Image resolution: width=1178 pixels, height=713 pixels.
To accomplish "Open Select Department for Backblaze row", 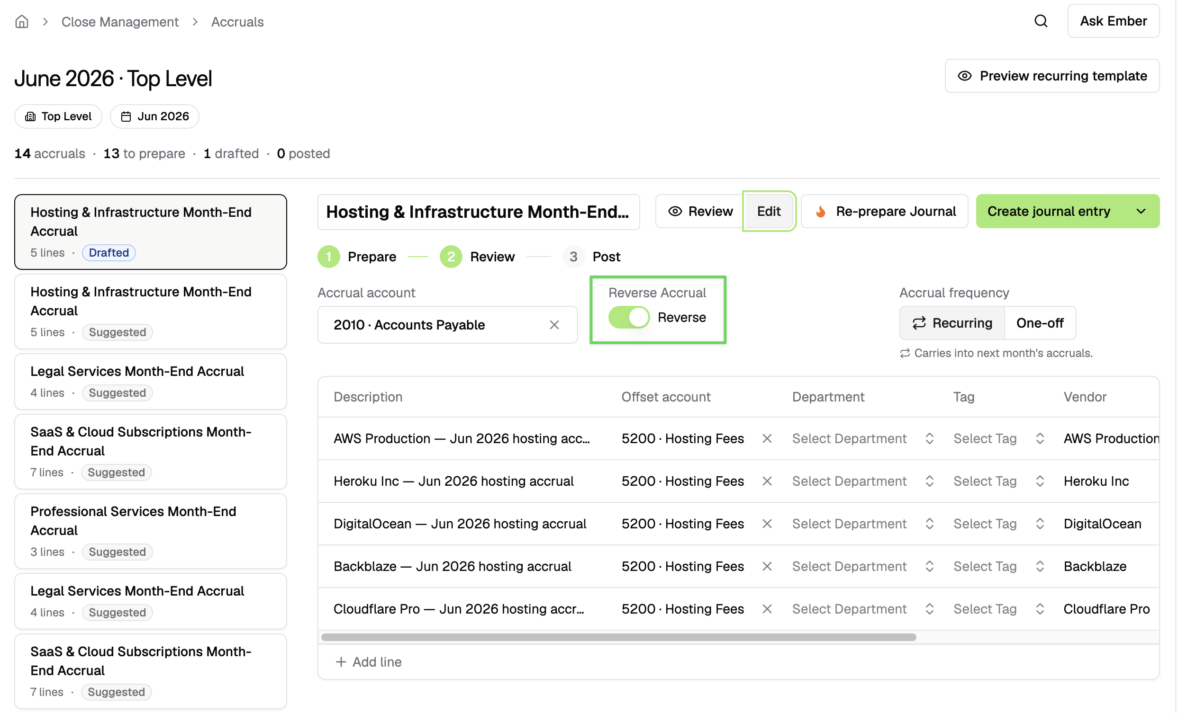I will (863, 566).
